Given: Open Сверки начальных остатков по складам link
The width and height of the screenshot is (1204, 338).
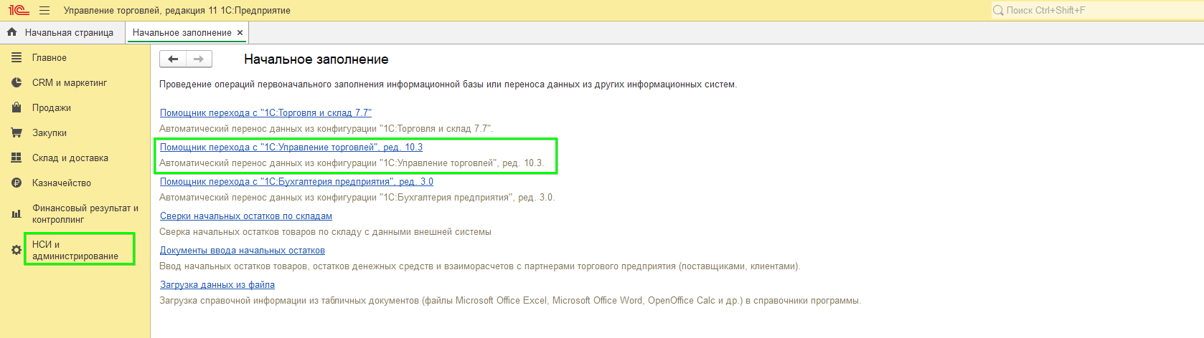Looking at the screenshot, I should coord(246,216).
